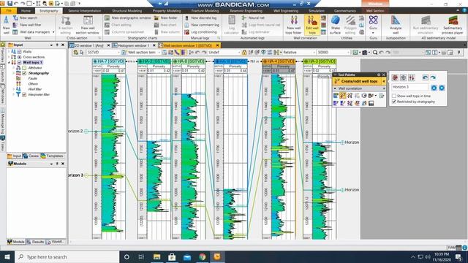Click the blue down arrow beside Horizon 3
Viewport: 468px width, 263px height.
[x=442, y=88]
